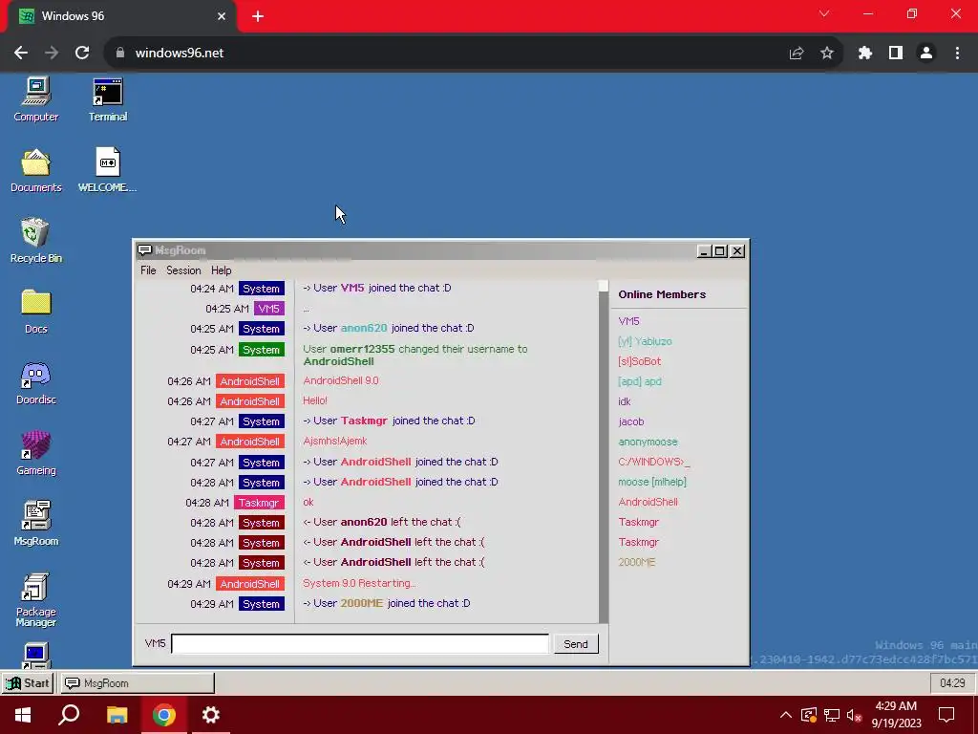Go back in Chrome browser
978x734 pixels.
click(x=21, y=54)
